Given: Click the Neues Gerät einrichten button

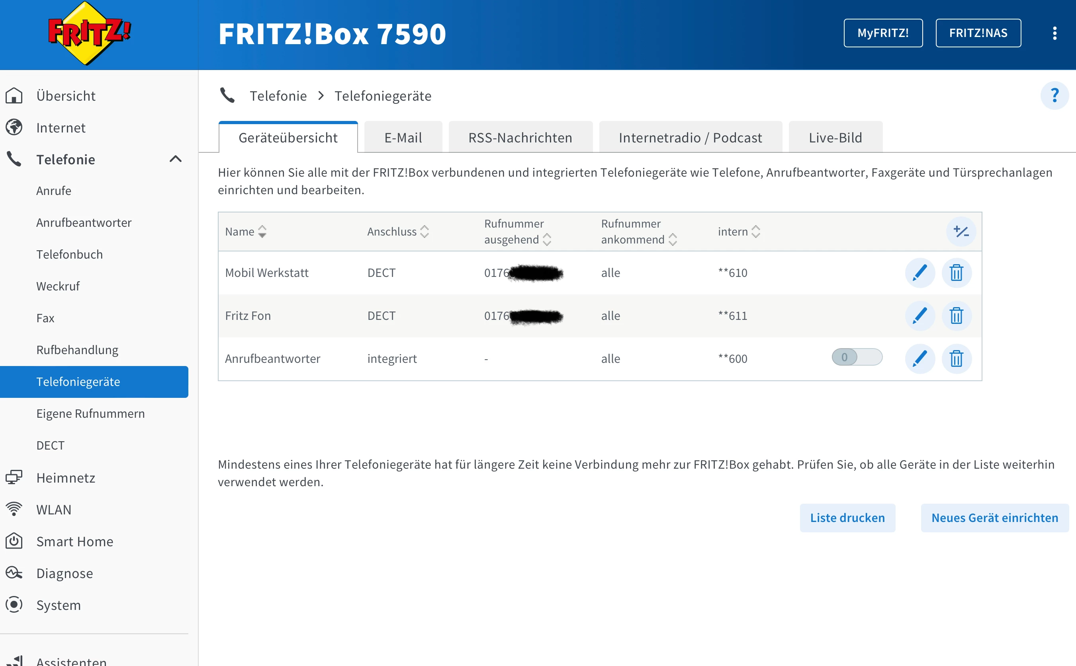Looking at the screenshot, I should pos(994,518).
